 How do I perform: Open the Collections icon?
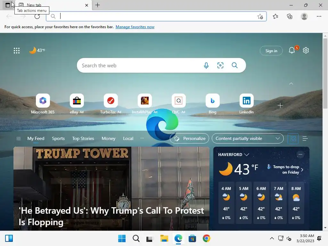point(290,16)
